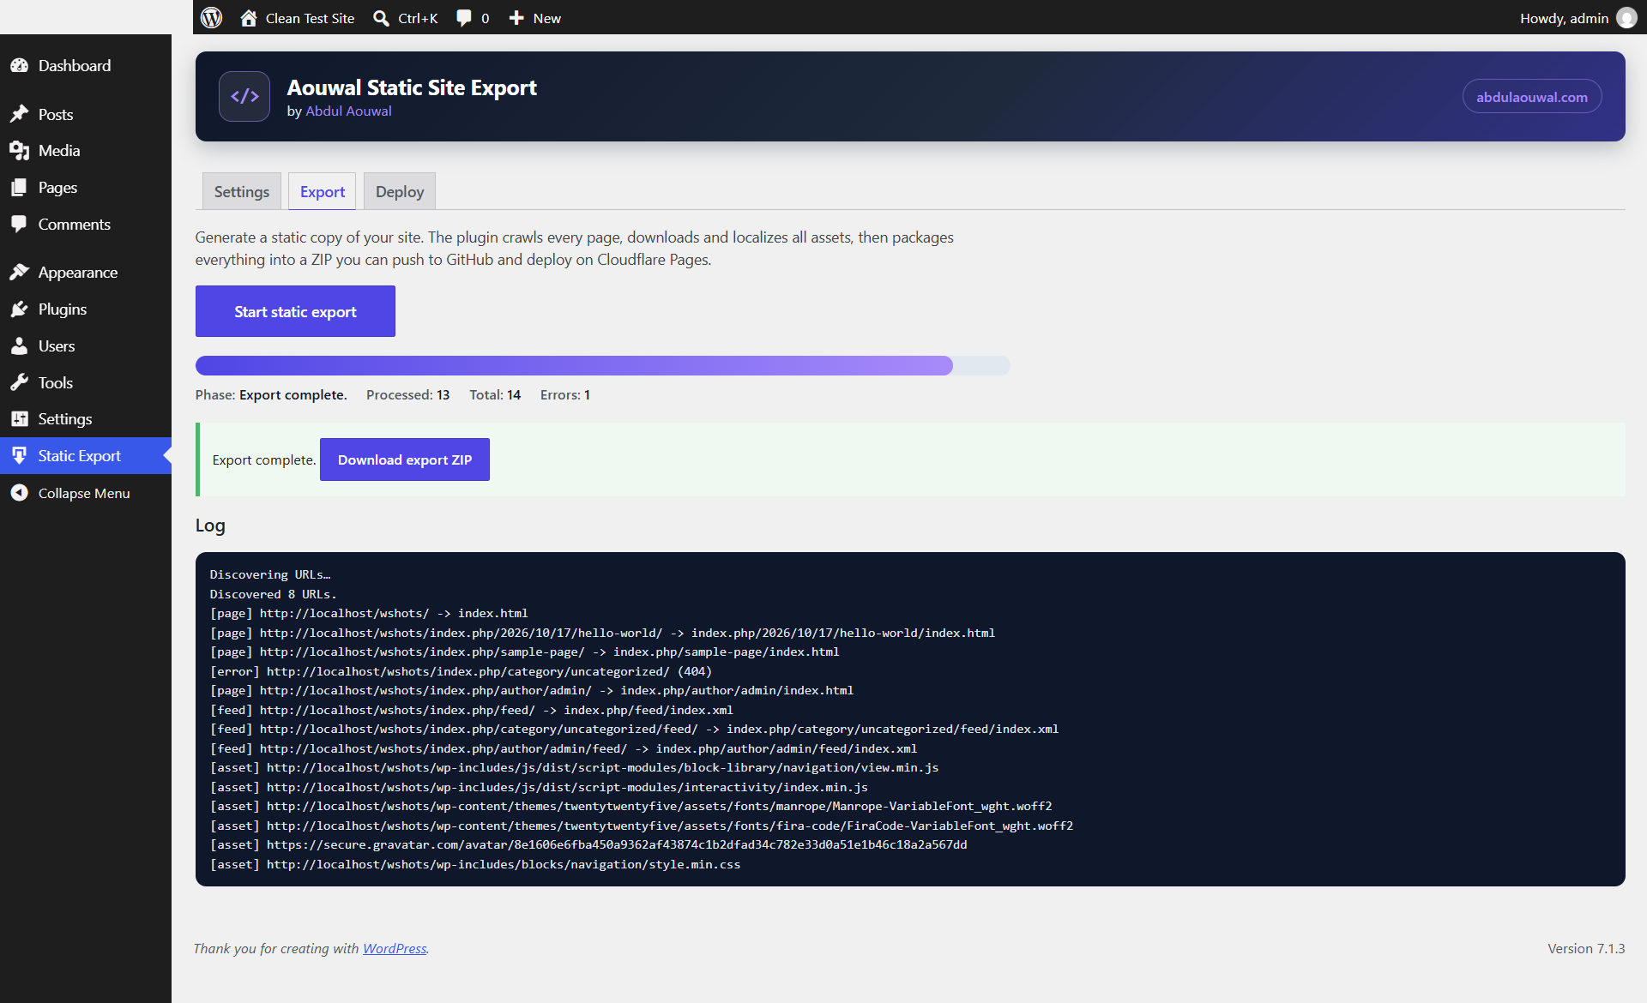Viewport: 1647px width, 1003px height.
Task: Start the static export
Action: pos(295,311)
